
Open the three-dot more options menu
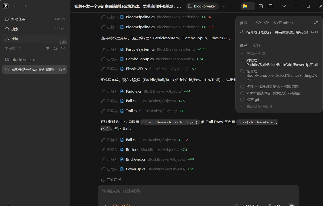click(225, 6)
